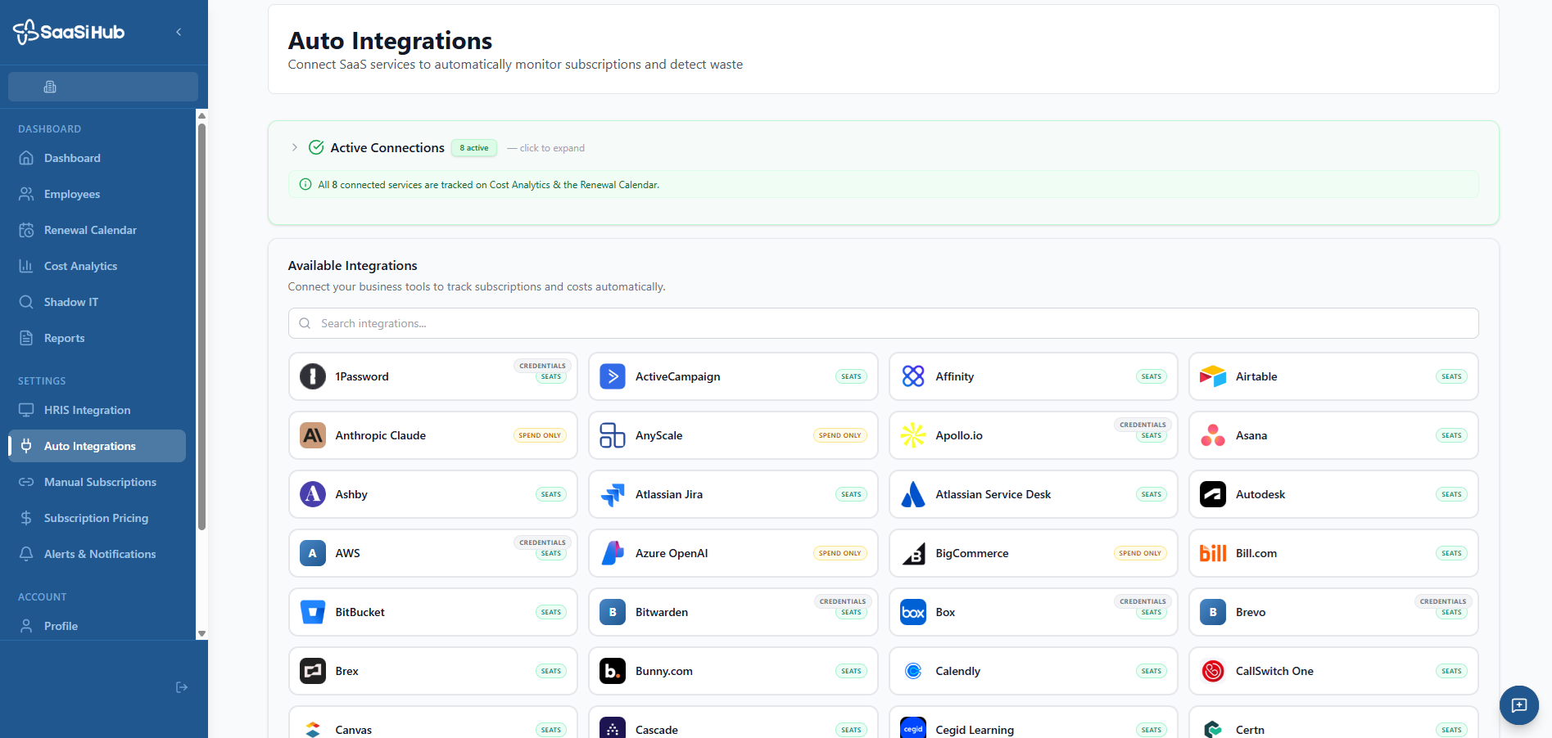Click the Anthropic Claude icon

click(x=313, y=435)
